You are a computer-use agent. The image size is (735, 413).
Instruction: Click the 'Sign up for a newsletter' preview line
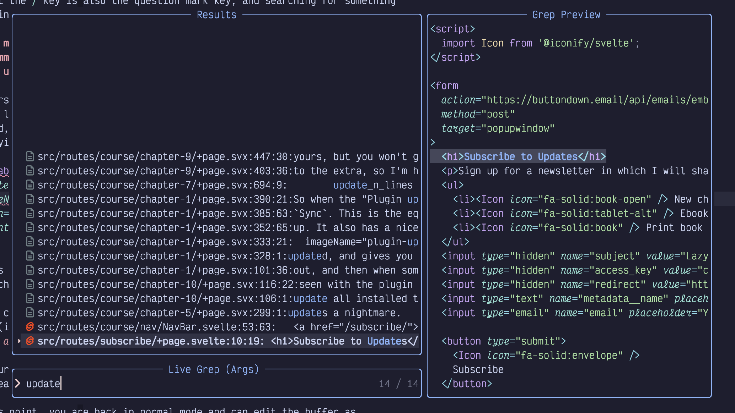[575, 171]
